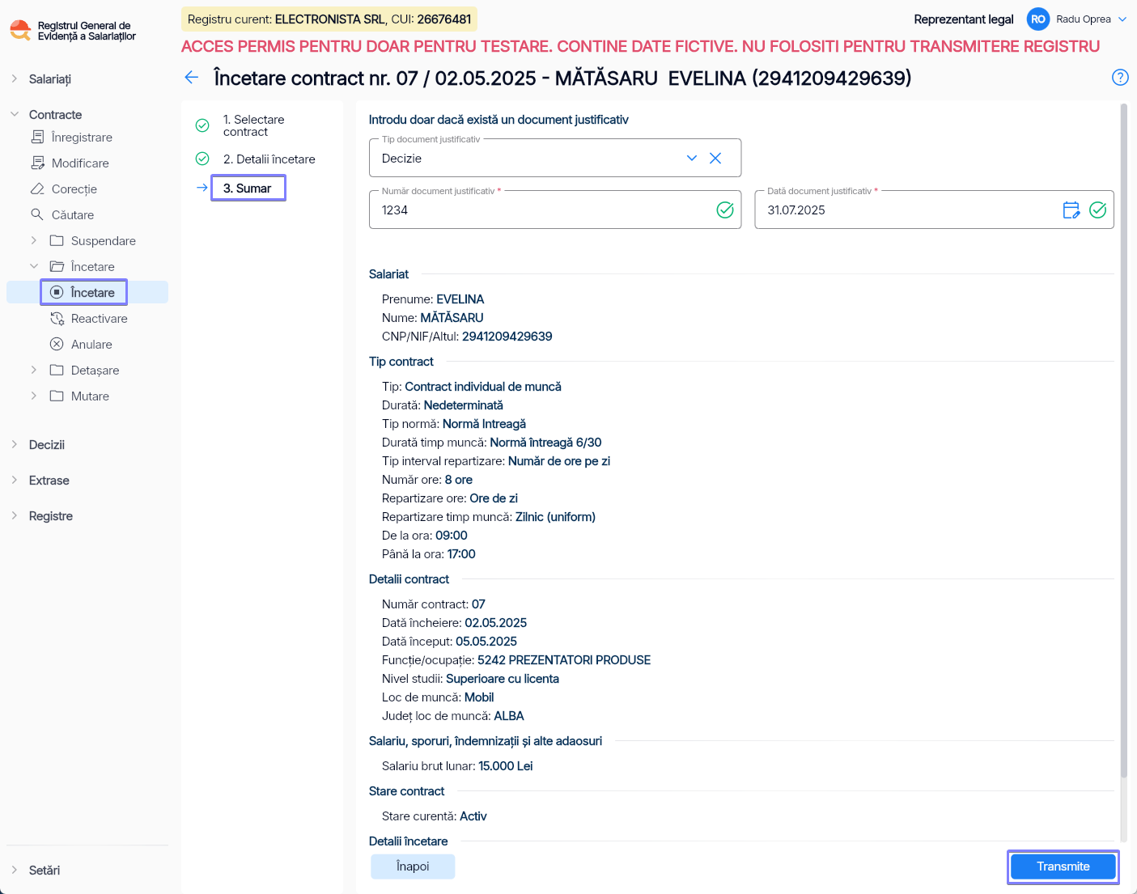Click the Înapoi button
Viewport: 1137px width, 894px height.
pyautogui.click(x=413, y=866)
